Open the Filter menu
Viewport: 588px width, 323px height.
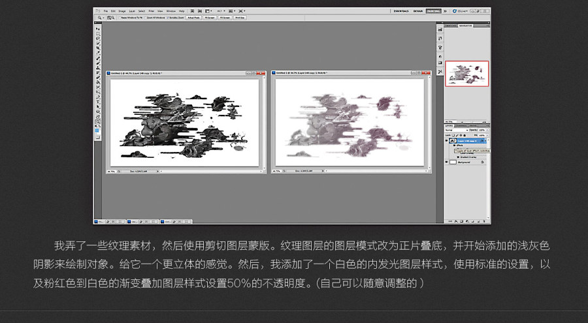point(152,11)
